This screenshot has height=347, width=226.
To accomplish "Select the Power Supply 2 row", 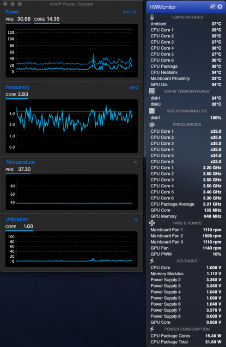I will (x=186, y=280).
